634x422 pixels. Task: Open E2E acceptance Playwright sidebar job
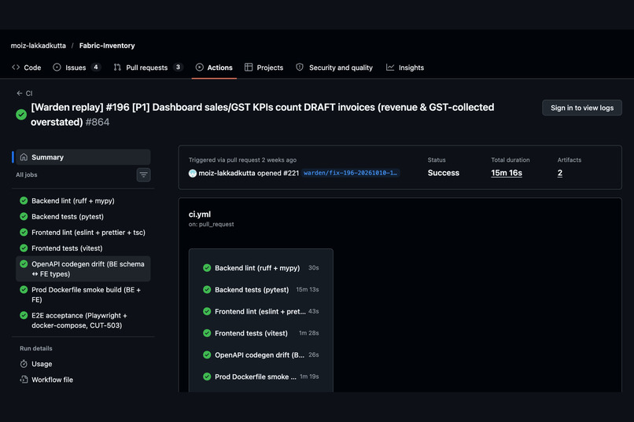coord(83,321)
